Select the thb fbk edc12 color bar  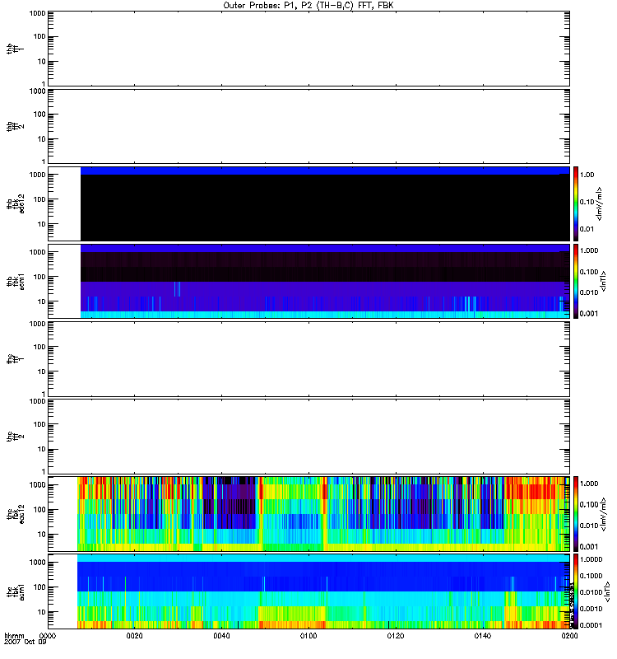coord(576,203)
